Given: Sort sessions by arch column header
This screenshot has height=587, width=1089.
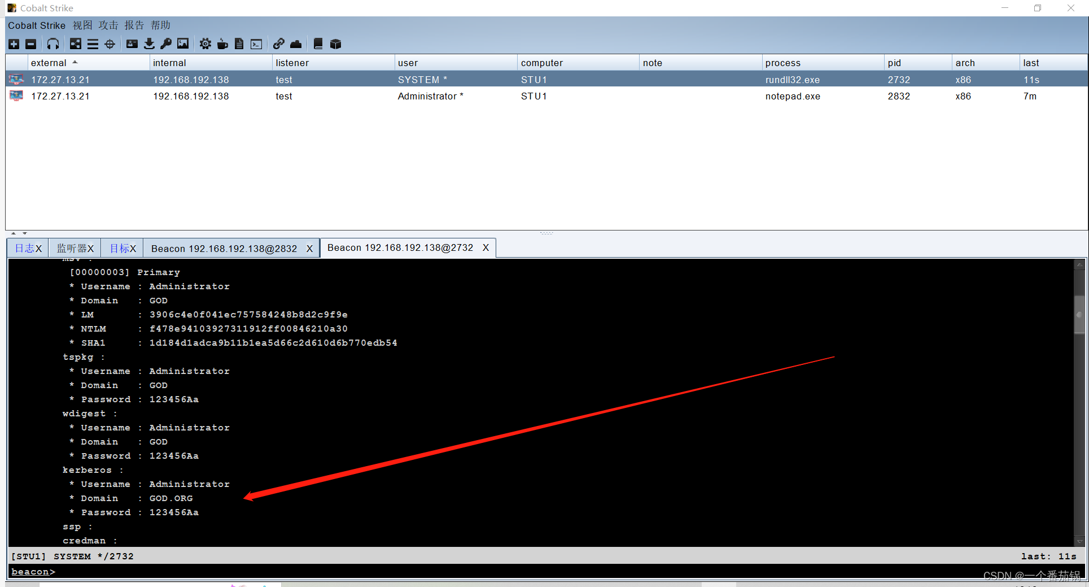Looking at the screenshot, I should (986, 63).
